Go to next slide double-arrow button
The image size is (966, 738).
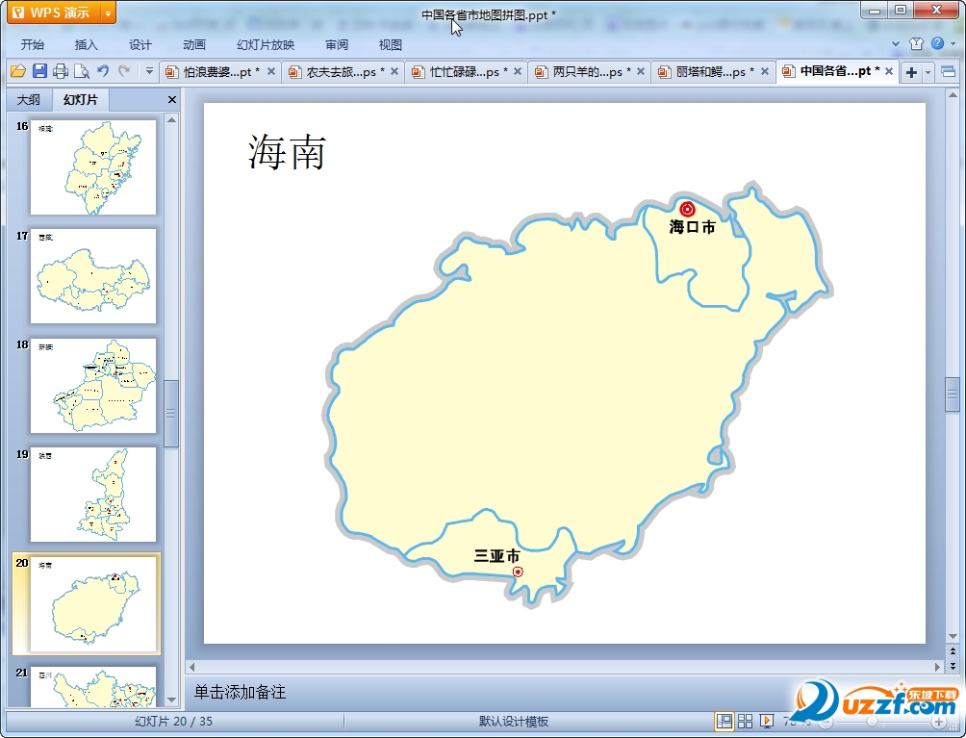(953, 665)
